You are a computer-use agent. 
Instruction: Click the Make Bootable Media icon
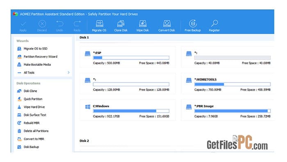pyautogui.click(x=19, y=65)
